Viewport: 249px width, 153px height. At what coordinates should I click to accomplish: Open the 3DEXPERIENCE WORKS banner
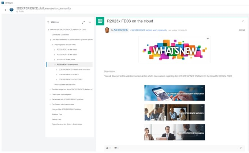coord(174,112)
